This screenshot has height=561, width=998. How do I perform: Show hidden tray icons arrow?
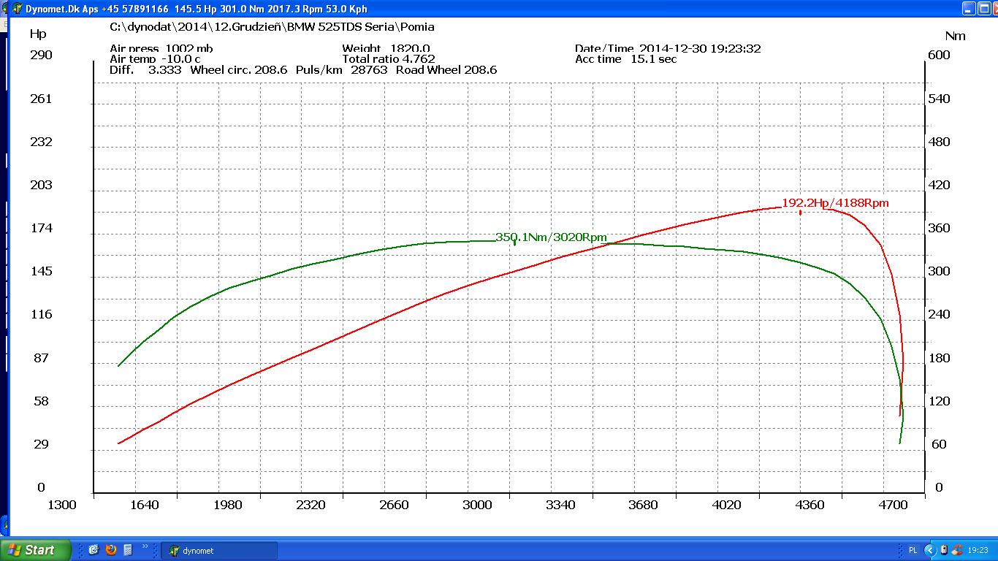click(x=930, y=551)
